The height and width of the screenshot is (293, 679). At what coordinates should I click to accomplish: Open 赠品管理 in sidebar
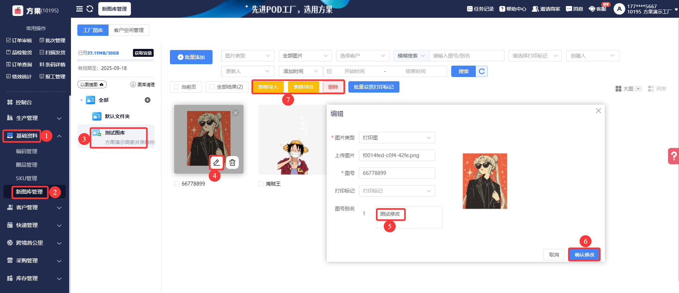(x=27, y=165)
